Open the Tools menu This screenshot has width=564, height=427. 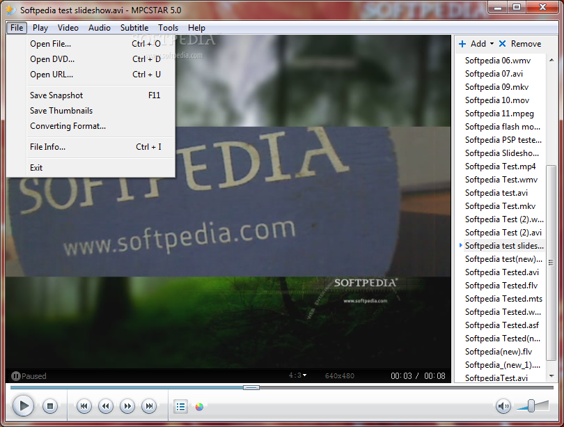[x=168, y=28]
